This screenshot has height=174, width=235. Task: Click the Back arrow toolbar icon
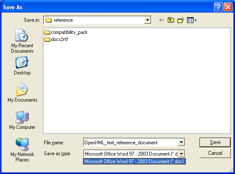162,20
